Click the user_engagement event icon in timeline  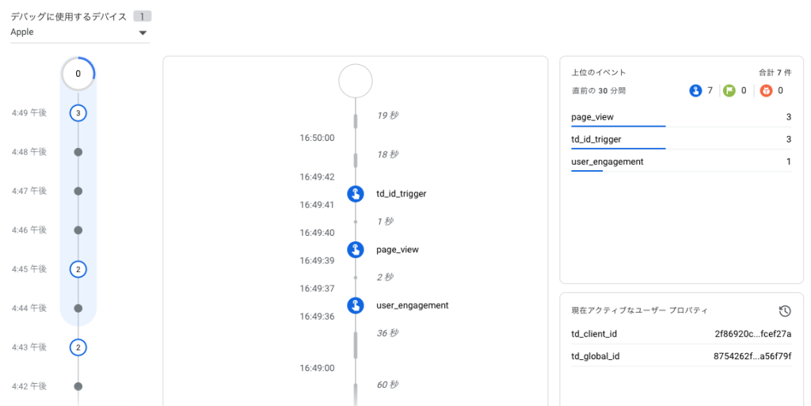point(356,305)
